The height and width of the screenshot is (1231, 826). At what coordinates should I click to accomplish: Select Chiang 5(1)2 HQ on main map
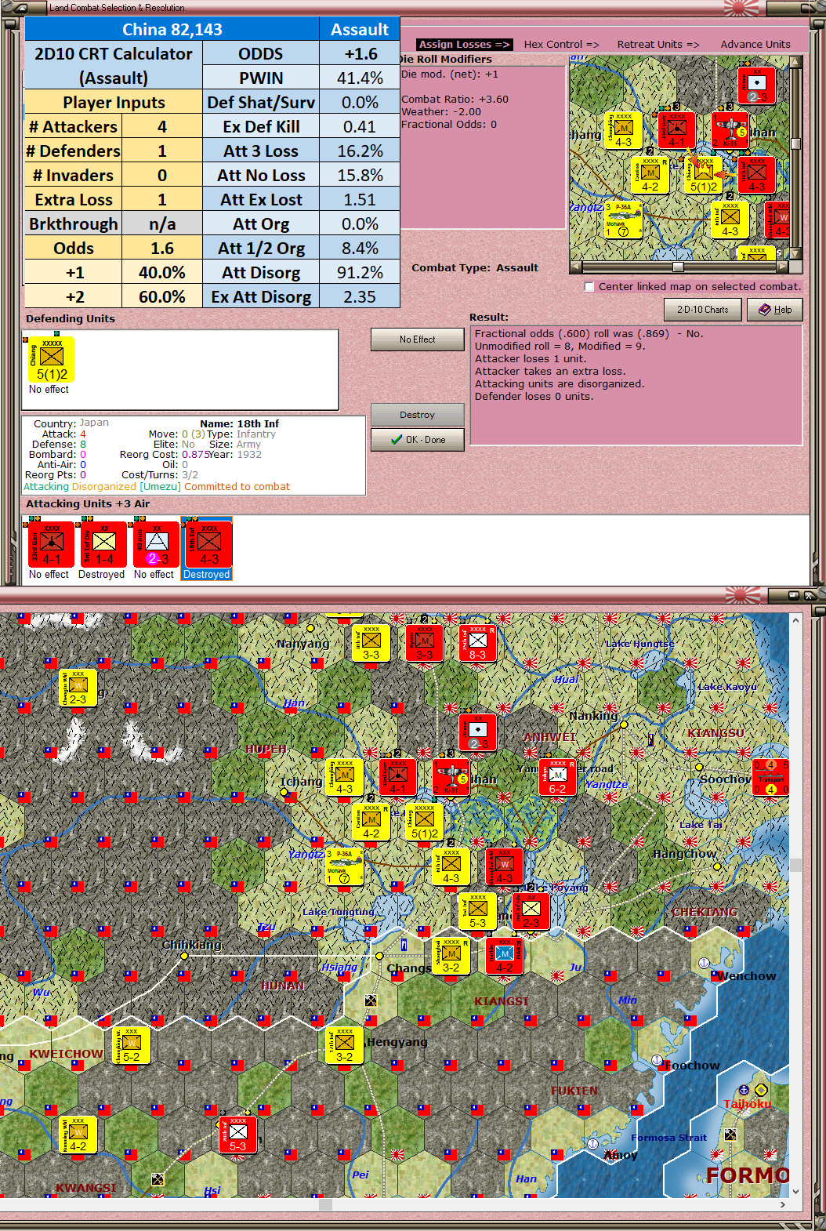point(424,822)
